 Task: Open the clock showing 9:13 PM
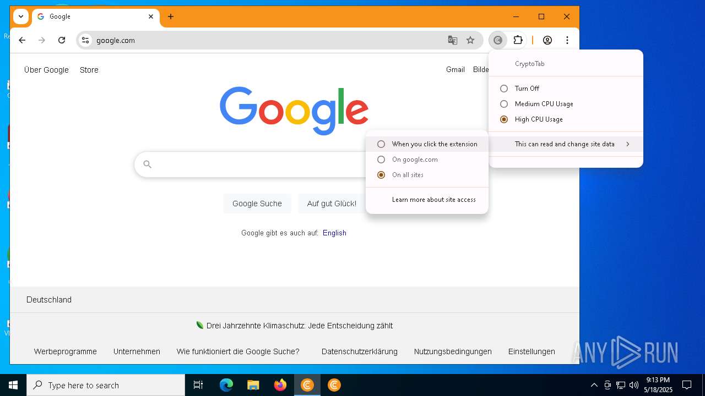[x=658, y=385]
